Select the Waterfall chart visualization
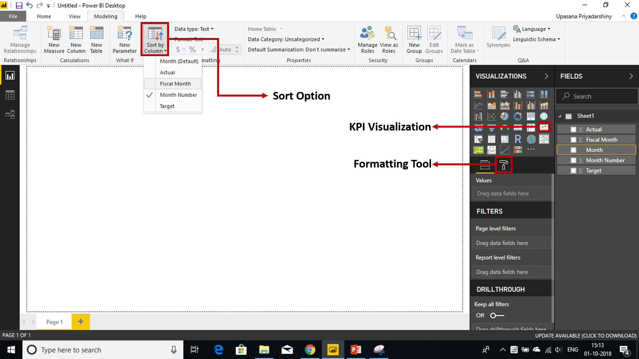Screen dimensions: 639x359 pyautogui.click(x=478, y=116)
